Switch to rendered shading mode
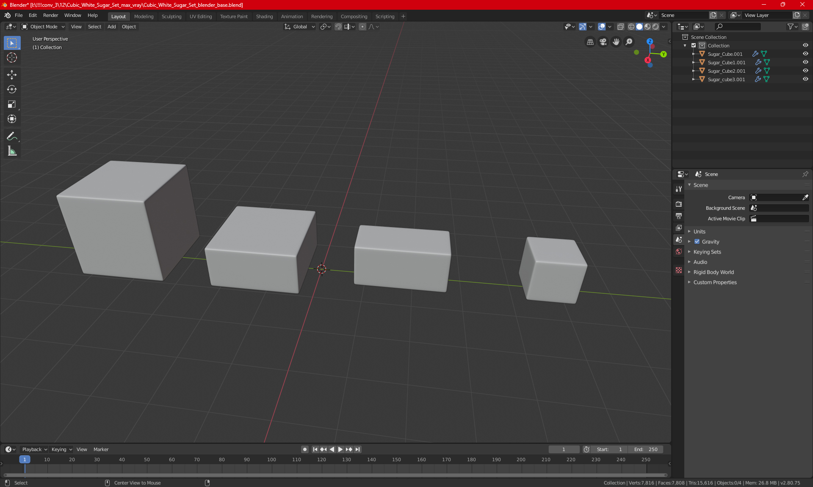 (x=655, y=27)
